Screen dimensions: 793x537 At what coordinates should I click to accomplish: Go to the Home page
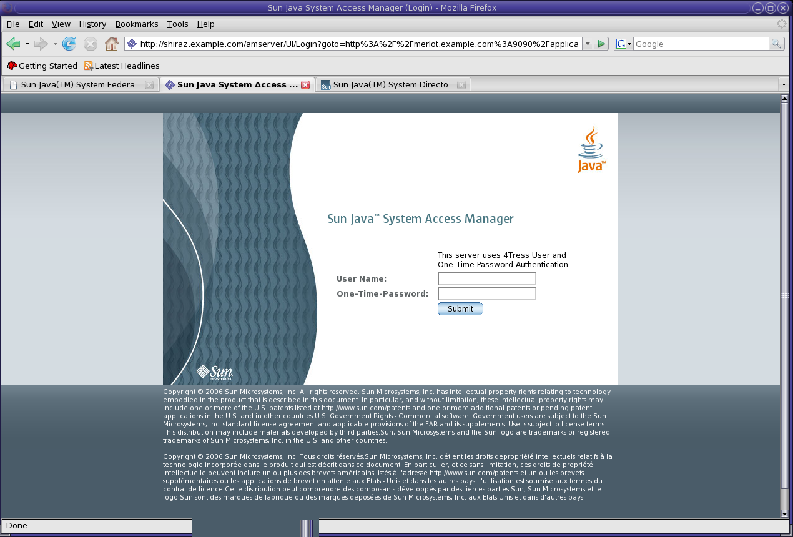point(112,44)
